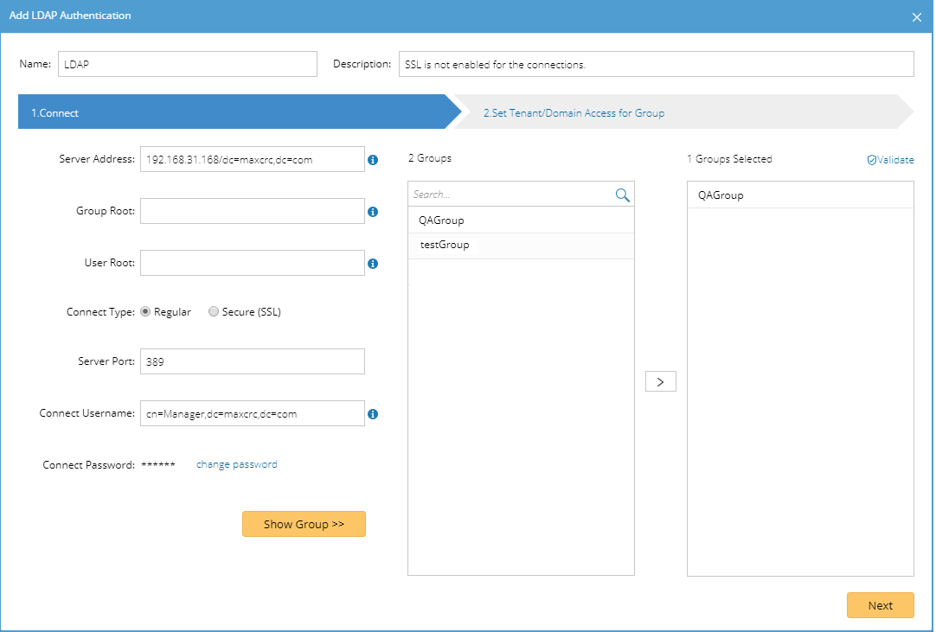This screenshot has height=632, width=936.
Task: Click the move-right arrow button between lists
Action: click(x=661, y=381)
